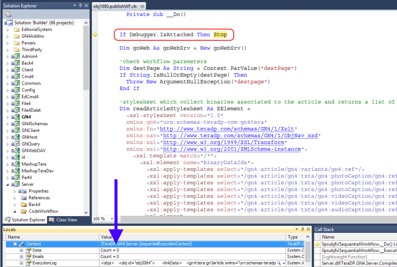The height and width of the screenshot is (267, 397).
Task: Click the Solution Explorer toolbar properties icon
Action: click(8, 14)
